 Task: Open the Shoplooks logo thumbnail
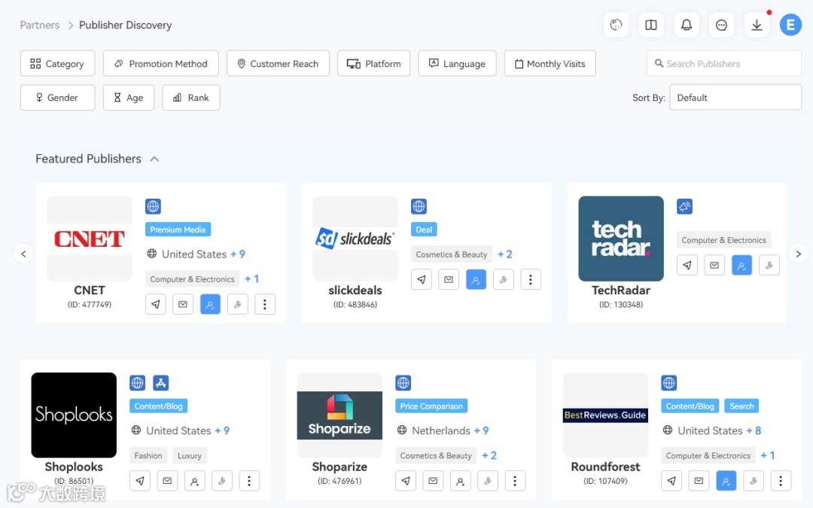pos(74,415)
